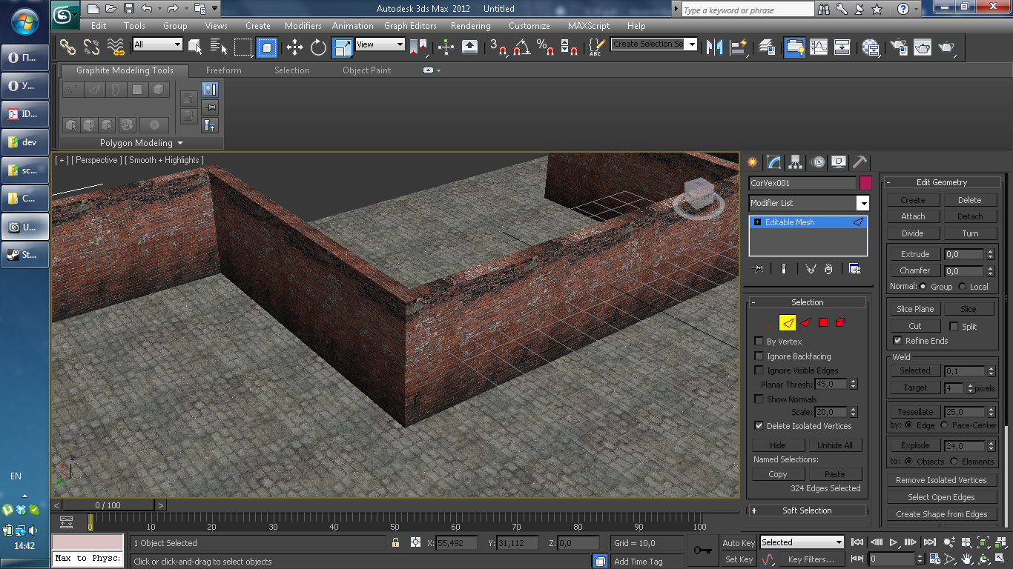Choose the Local normal radio button
This screenshot has height=569, width=1013.
pos(962,287)
